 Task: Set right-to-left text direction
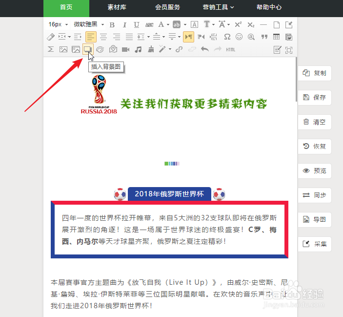pos(201,37)
